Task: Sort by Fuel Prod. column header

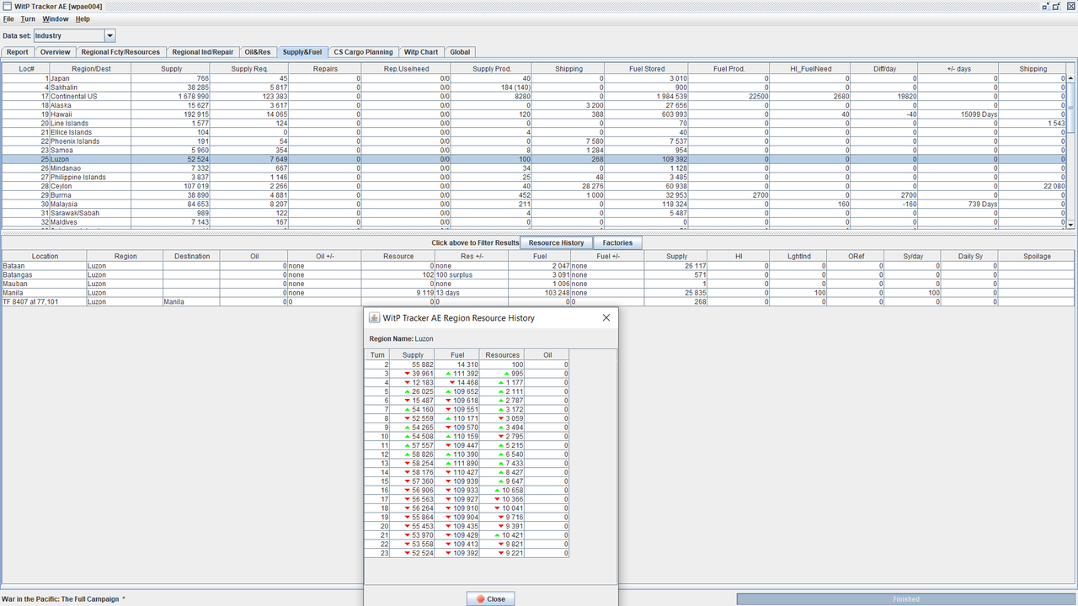Action: tap(728, 69)
